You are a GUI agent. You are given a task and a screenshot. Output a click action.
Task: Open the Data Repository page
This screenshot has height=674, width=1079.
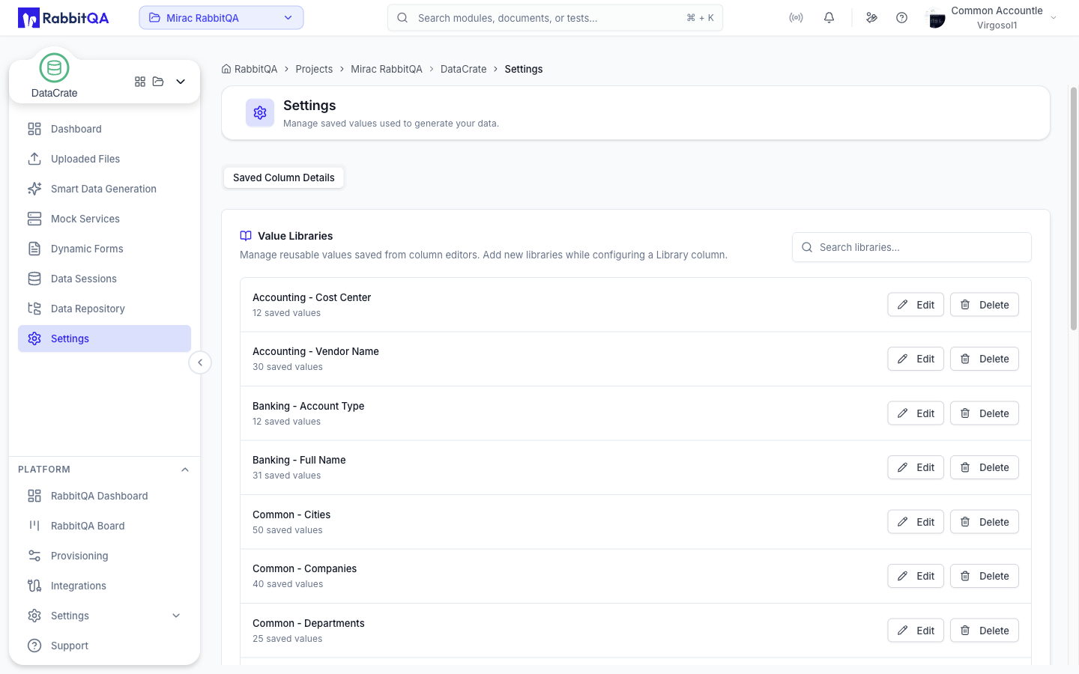[104, 309]
